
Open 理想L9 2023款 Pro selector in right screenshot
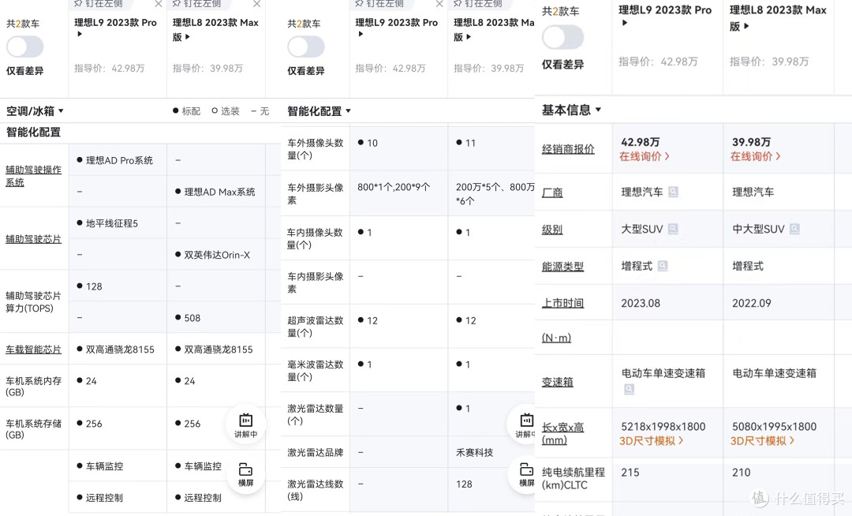click(x=665, y=15)
